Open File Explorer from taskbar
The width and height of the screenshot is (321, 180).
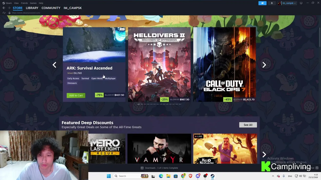168,176
